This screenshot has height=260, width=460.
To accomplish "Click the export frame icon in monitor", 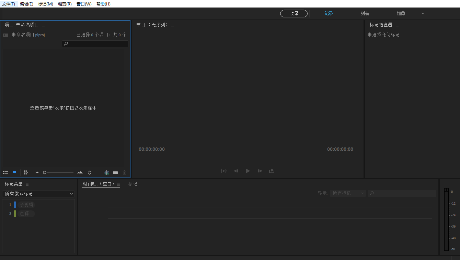I will [272, 171].
